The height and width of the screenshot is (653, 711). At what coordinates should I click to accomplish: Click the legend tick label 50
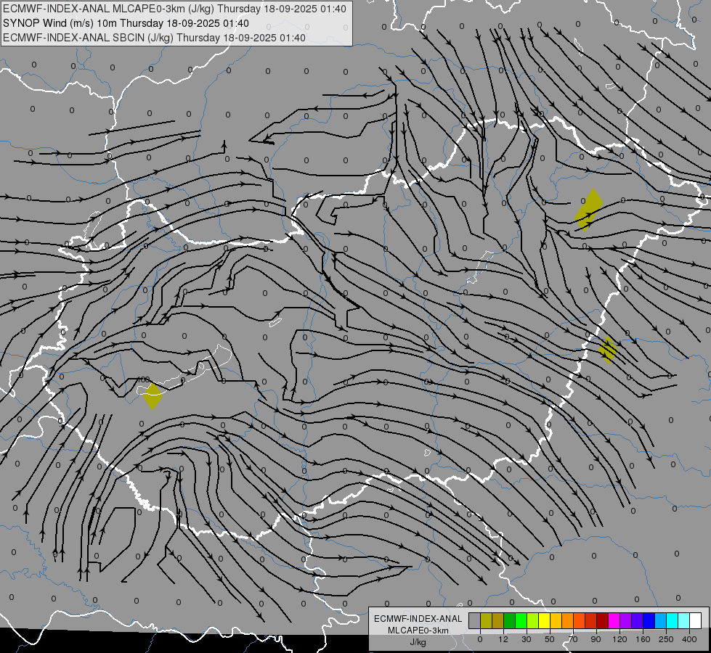coord(550,639)
